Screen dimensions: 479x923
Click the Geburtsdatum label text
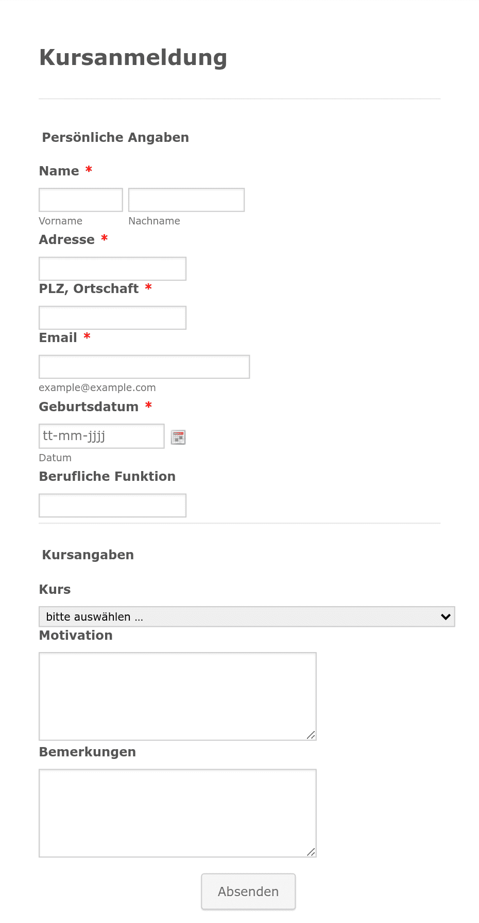(89, 407)
